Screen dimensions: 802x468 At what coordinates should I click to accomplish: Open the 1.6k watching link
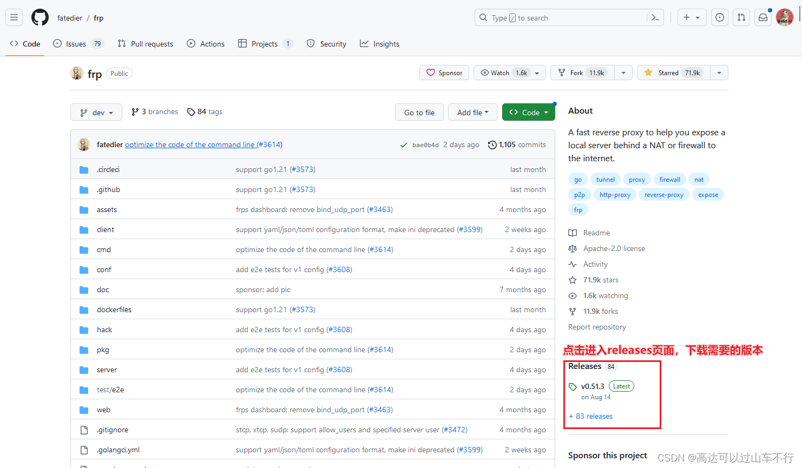(x=606, y=295)
